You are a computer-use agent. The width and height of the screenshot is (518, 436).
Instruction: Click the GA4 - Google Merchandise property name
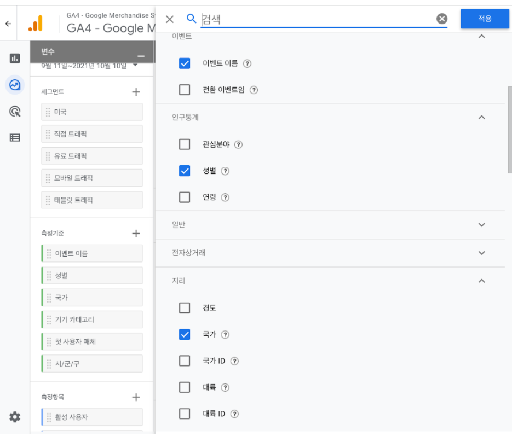coord(111,28)
